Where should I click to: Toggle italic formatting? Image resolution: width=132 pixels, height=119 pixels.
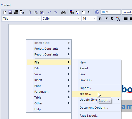click(x=106, y=19)
